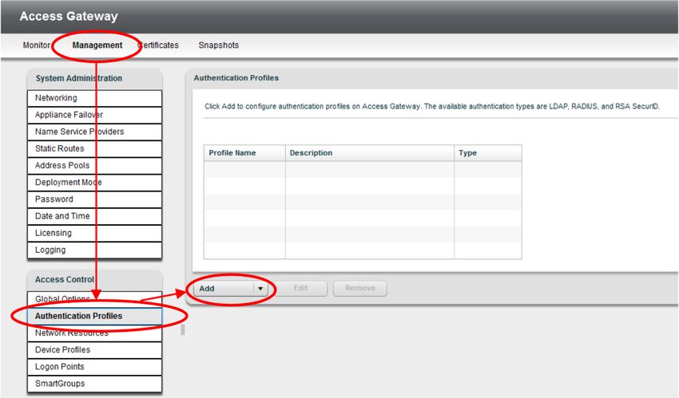Select Device Profiles item
Image resolution: width=679 pixels, height=398 pixels.
[94, 349]
